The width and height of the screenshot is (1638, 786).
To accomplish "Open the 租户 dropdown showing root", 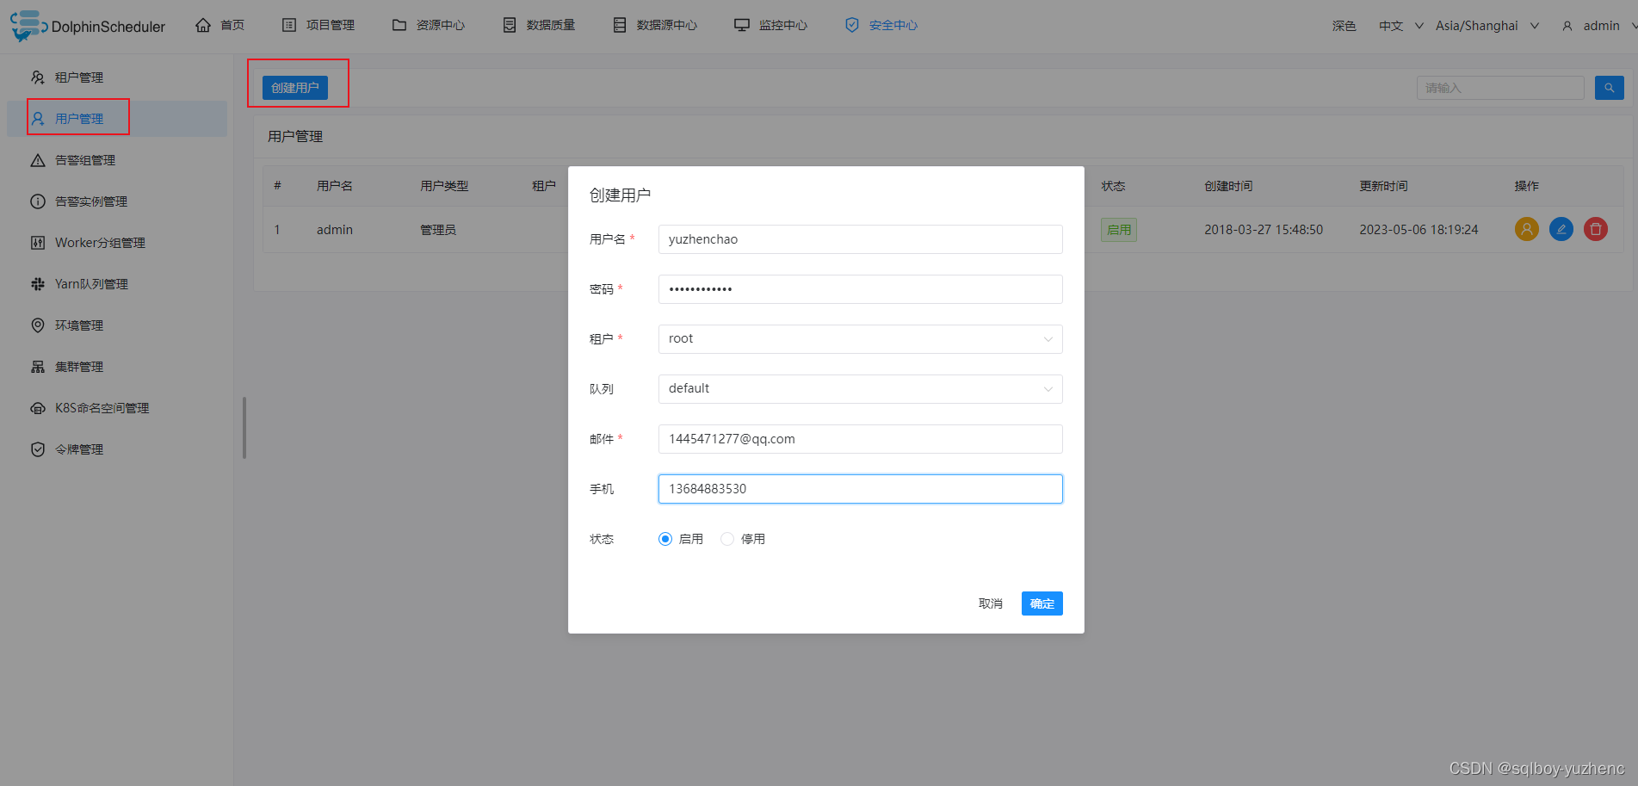I will (861, 339).
